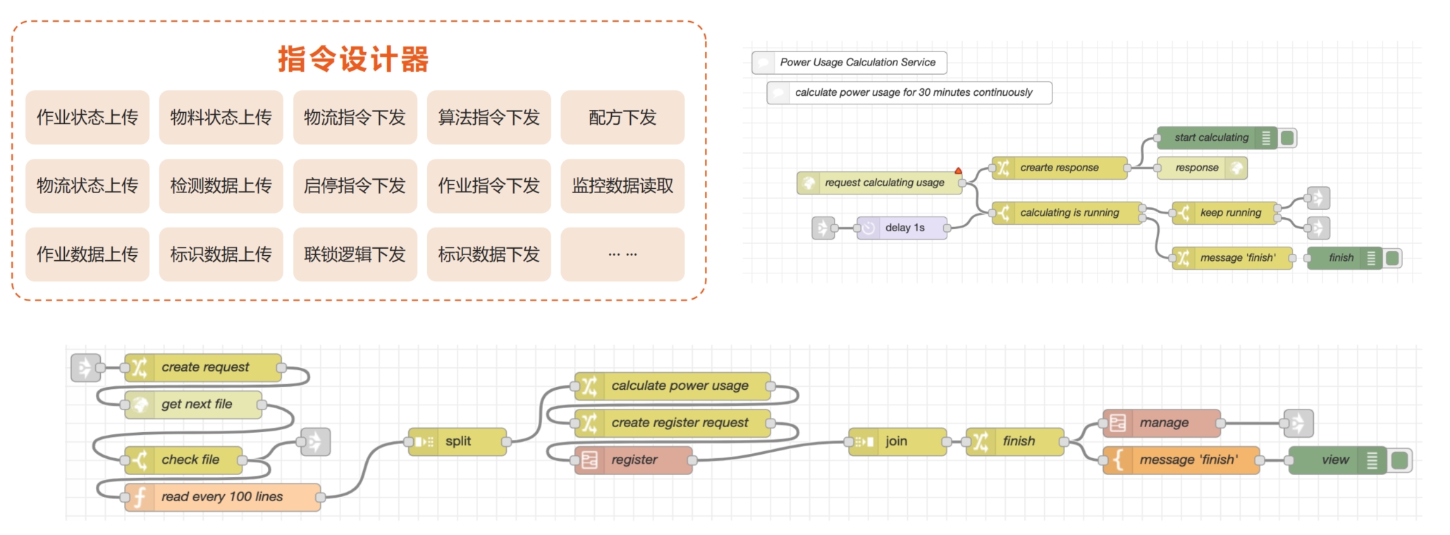
Task: Select the 'delay 1s' node
Action: coord(903,228)
